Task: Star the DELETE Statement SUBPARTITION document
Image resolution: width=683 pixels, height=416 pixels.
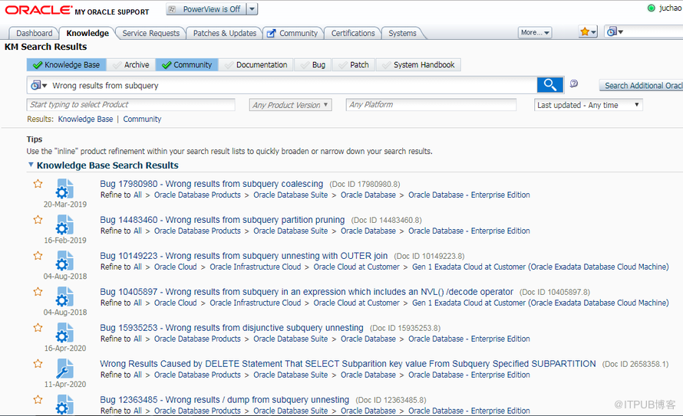Action: pos(38,364)
